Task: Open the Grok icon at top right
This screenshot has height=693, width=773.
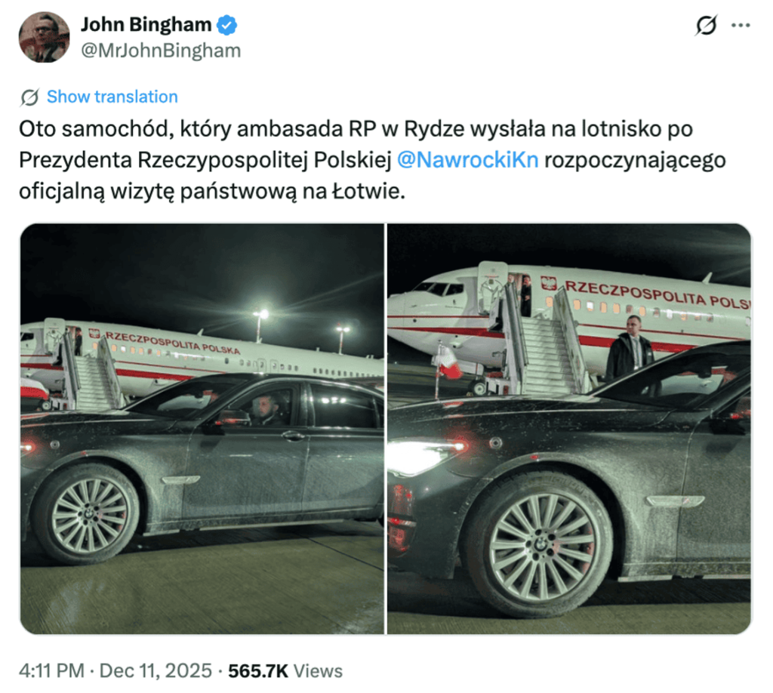Action: pyautogui.click(x=706, y=25)
